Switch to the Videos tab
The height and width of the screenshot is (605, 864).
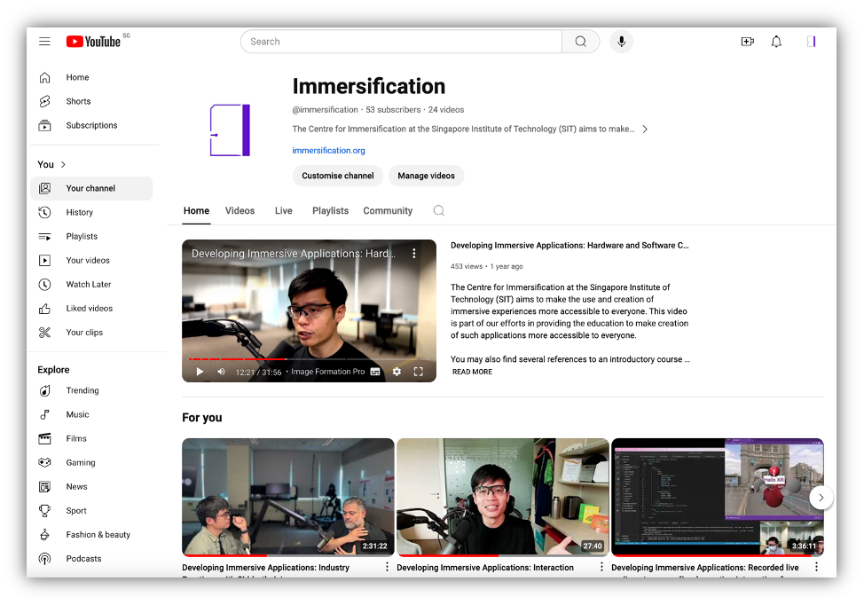pos(240,211)
